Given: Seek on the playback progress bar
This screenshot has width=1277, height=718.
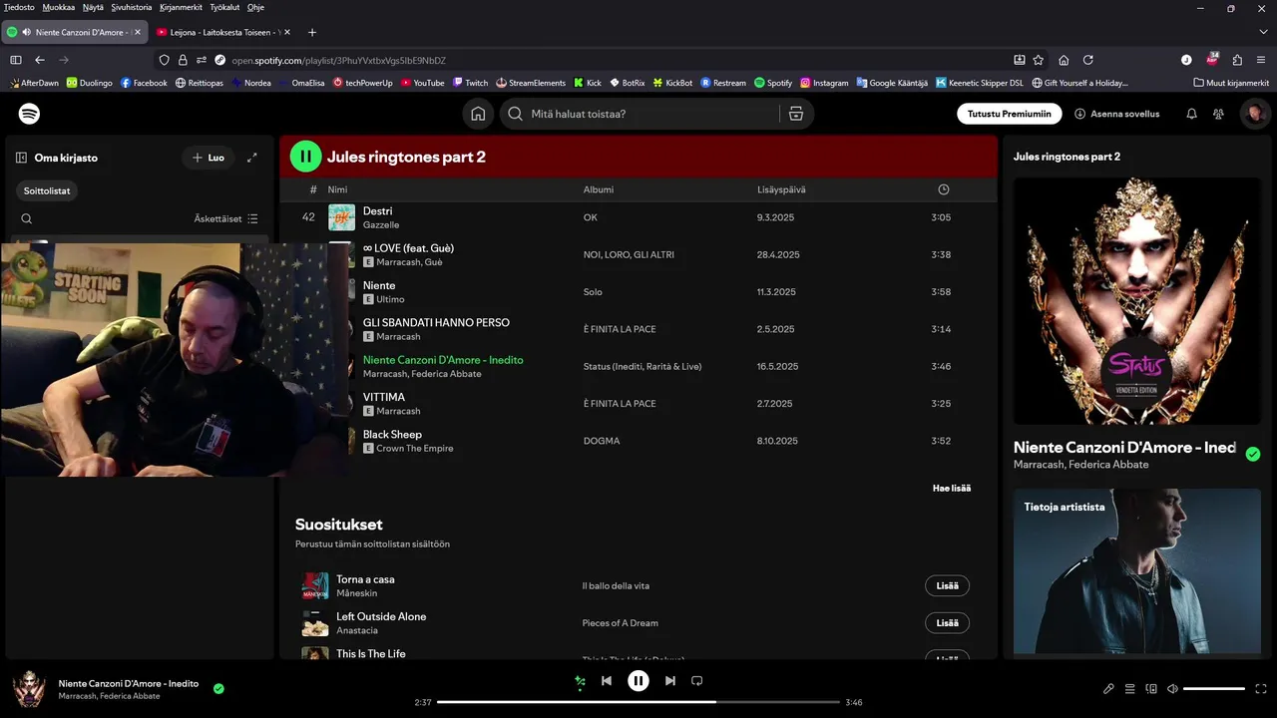Looking at the screenshot, I should tap(638, 702).
